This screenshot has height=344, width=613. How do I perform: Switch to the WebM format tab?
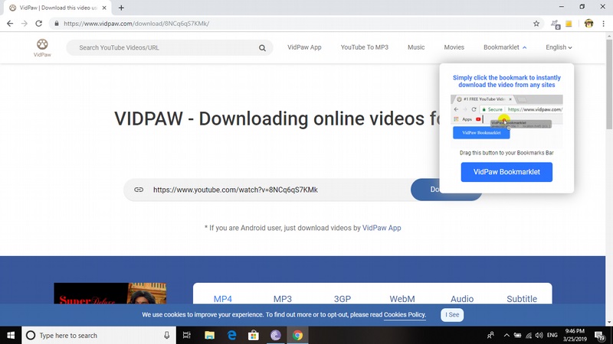402,299
